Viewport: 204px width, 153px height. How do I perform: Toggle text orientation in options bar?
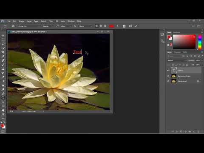coord(13,26)
